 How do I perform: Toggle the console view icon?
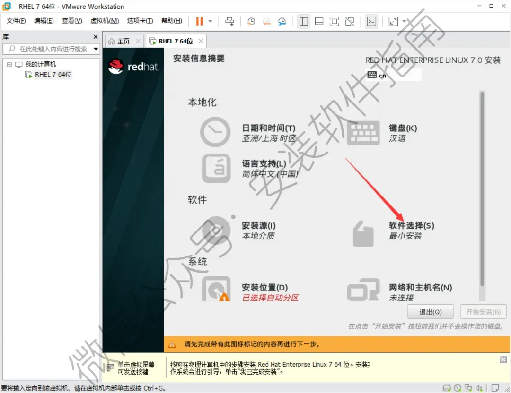tap(371, 21)
